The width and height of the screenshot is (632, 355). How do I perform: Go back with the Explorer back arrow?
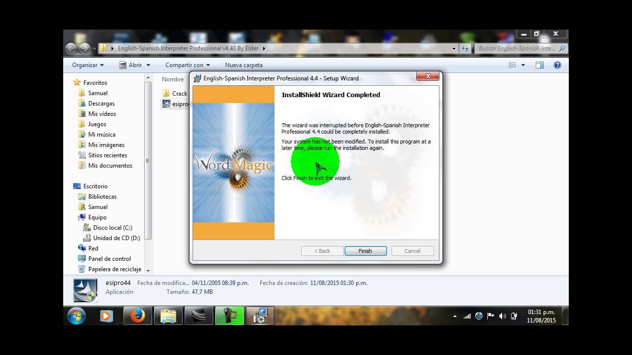coord(72,48)
